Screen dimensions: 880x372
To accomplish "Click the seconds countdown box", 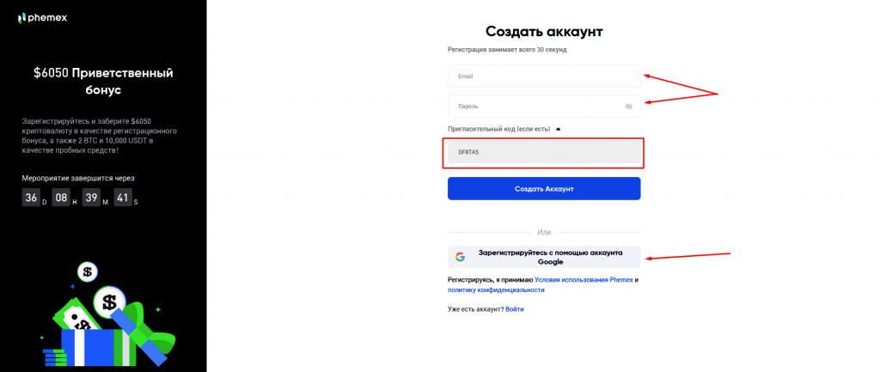I will point(123,198).
